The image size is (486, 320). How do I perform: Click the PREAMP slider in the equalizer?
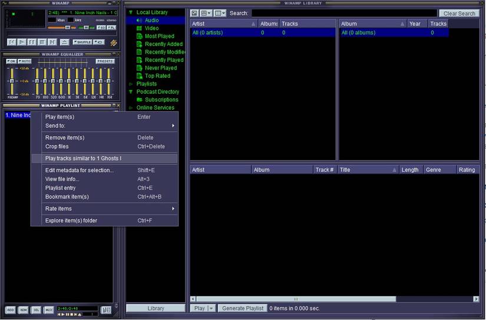(12, 81)
